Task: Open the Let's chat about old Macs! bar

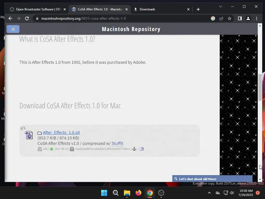Action: pos(212,179)
